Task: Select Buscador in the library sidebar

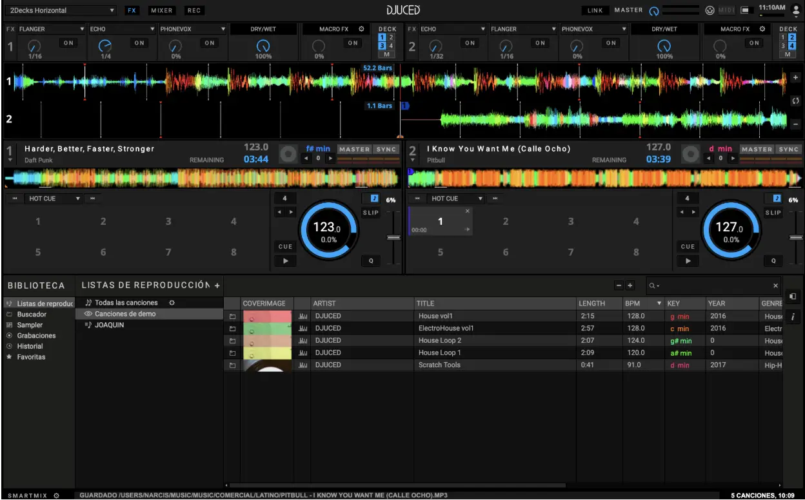Action: 32,314
